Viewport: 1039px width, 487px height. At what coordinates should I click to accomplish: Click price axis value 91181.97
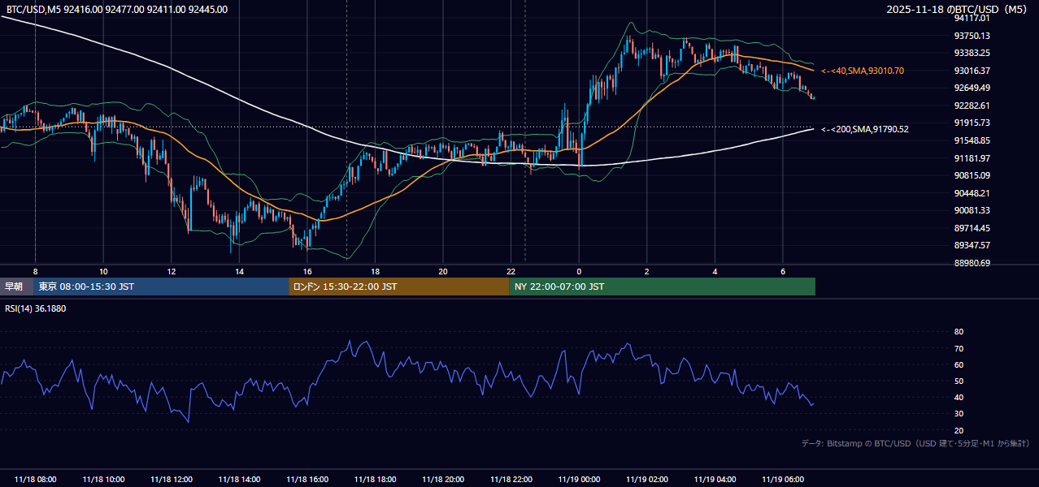972,157
